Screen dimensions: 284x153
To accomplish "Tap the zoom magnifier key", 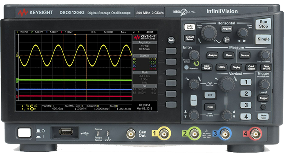I will tap(226, 39).
